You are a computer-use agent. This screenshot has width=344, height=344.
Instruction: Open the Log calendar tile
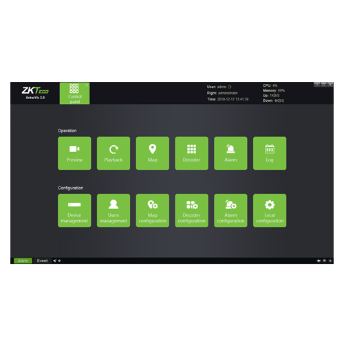click(270, 153)
